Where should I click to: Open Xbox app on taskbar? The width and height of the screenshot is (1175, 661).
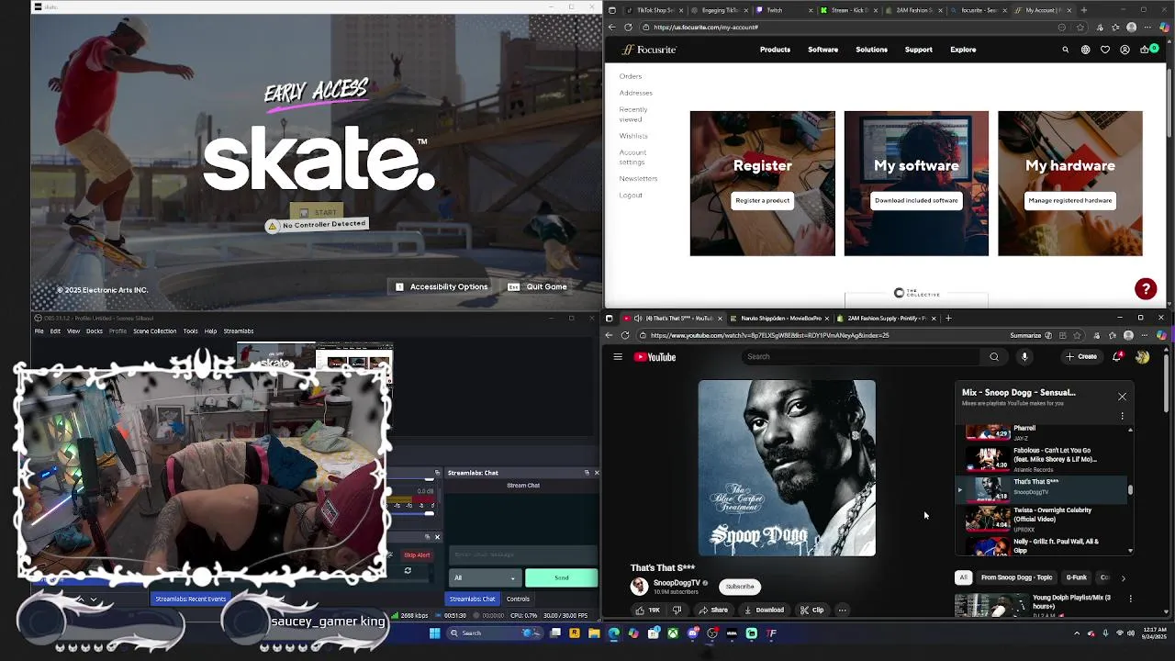[x=673, y=633]
